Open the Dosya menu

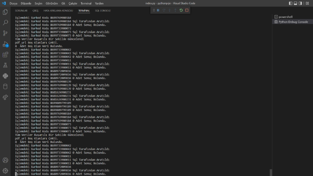pos(13,4)
